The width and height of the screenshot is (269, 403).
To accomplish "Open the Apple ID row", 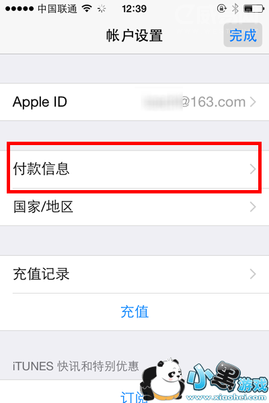I will click(x=134, y=102).
